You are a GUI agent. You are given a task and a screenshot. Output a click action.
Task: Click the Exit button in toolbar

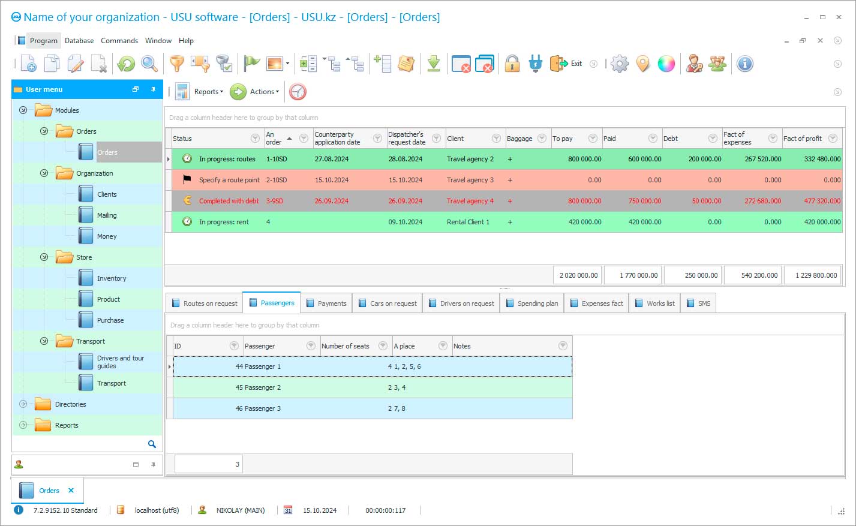(567, 64)
